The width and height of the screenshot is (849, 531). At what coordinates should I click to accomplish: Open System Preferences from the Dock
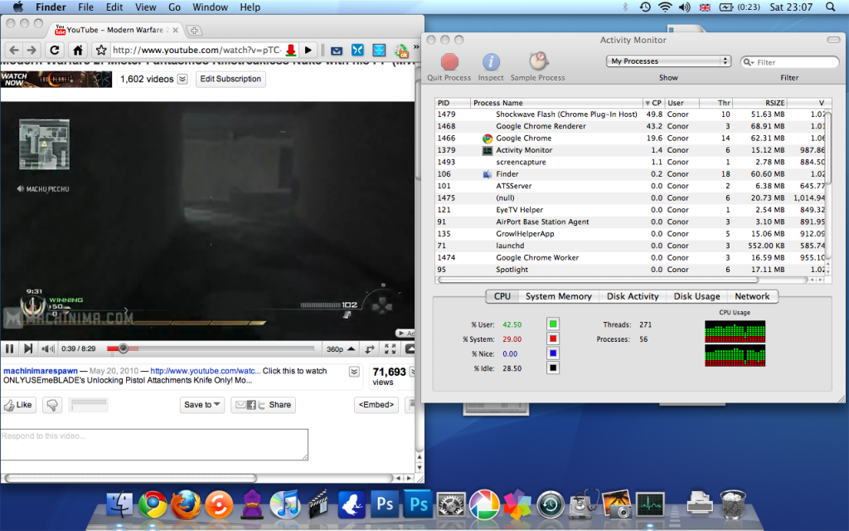[451, 505]
